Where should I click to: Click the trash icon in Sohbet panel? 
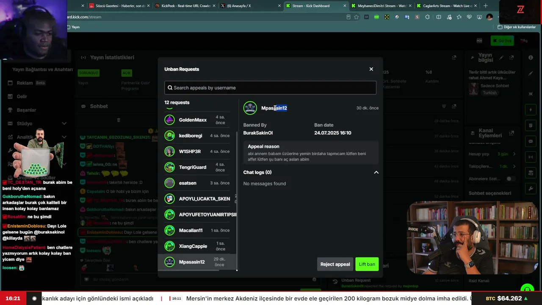click(119, 120)
